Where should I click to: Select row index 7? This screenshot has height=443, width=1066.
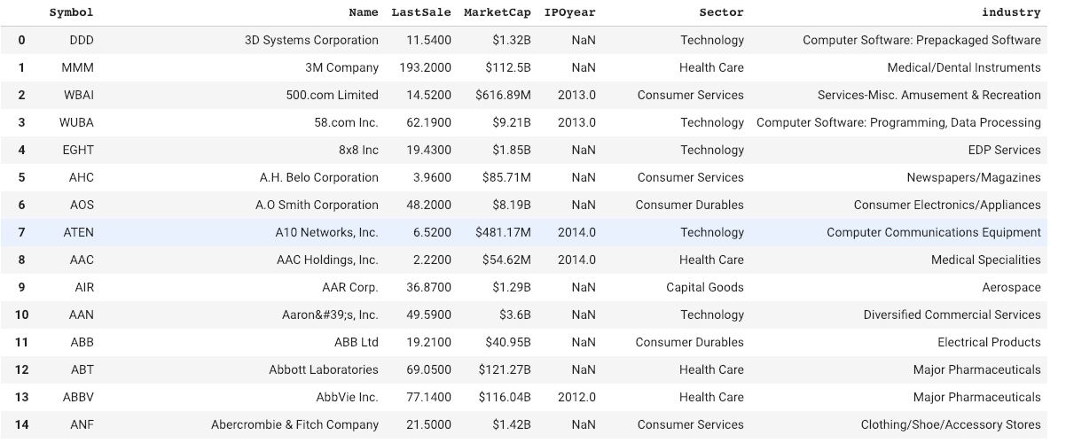point(21,232)
